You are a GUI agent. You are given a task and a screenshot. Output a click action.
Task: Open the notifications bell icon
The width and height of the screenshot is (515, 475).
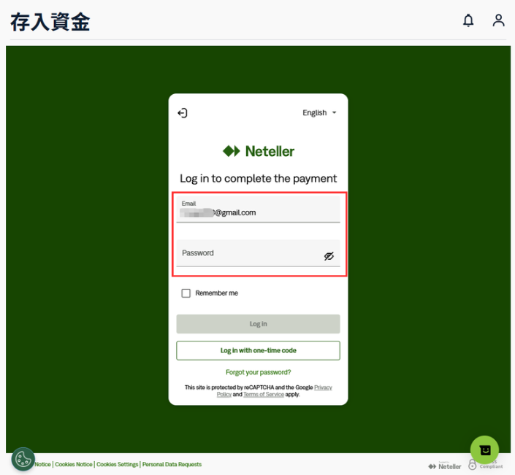point(468,20)
